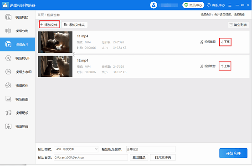This screenshot has height=166, width=252.
Task: Select the 视频分割 video split icon
Action: [8, 30]
